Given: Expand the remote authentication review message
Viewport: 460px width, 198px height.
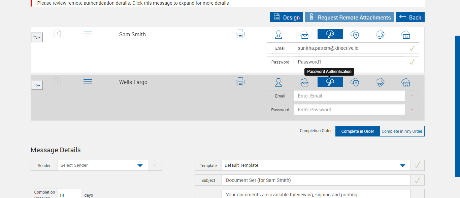Looking at the screenshot, I should (x=133, y=3).
